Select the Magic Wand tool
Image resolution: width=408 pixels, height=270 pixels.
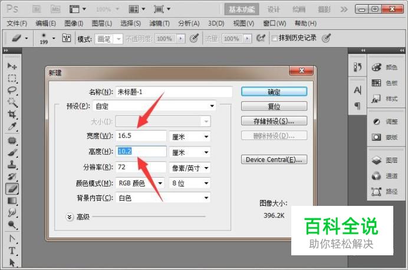(x=12, y=102)
